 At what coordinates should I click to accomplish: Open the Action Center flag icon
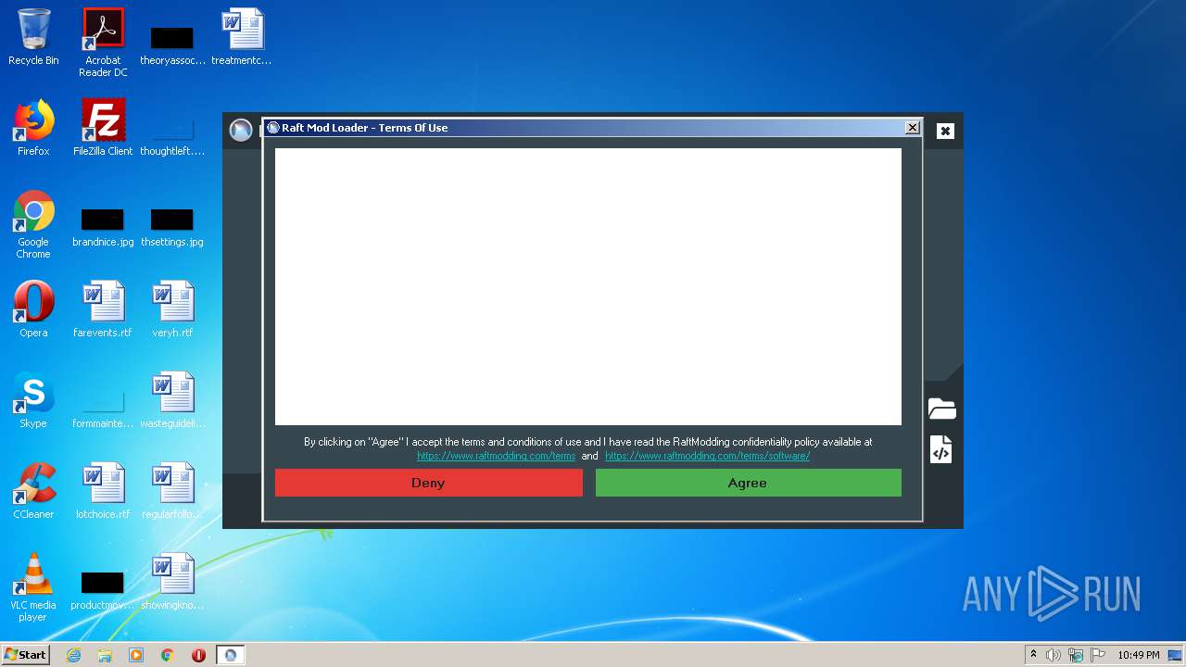(x=1098, y=655)
